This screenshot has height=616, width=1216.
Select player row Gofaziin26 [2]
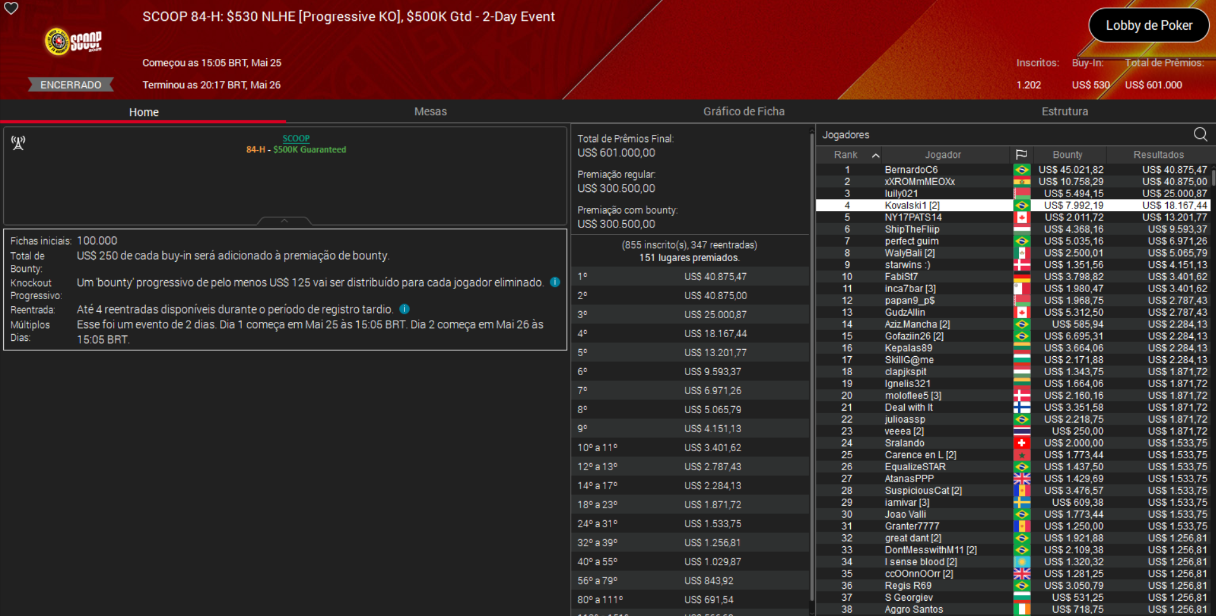coord(1013,337)
